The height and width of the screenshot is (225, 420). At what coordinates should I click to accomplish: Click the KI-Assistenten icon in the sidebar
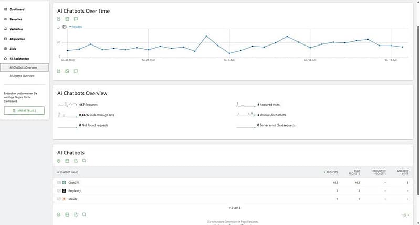6,59
